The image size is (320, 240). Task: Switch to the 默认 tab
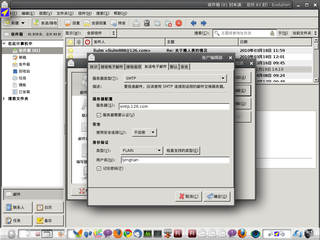[174, 67]
